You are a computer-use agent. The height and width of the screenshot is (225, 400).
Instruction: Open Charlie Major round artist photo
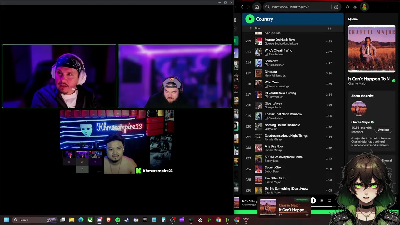(x=359, y=108)
